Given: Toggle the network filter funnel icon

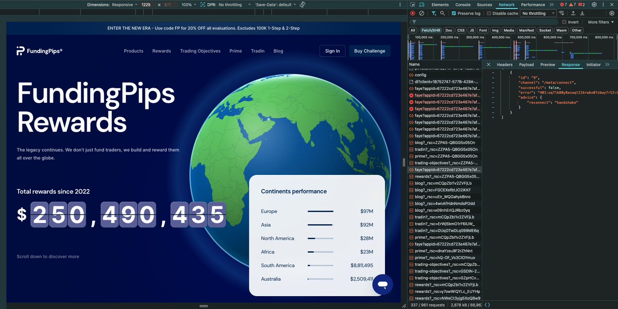Looking at the screenshot, I should (433, 13).
